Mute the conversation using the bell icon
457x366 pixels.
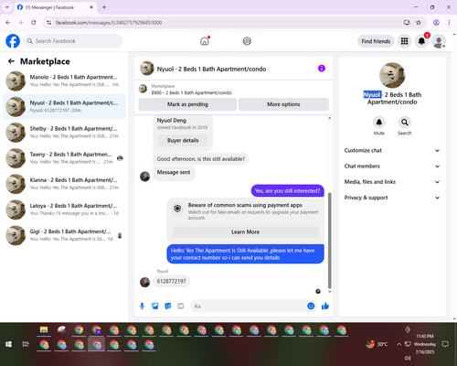point(378,123)
